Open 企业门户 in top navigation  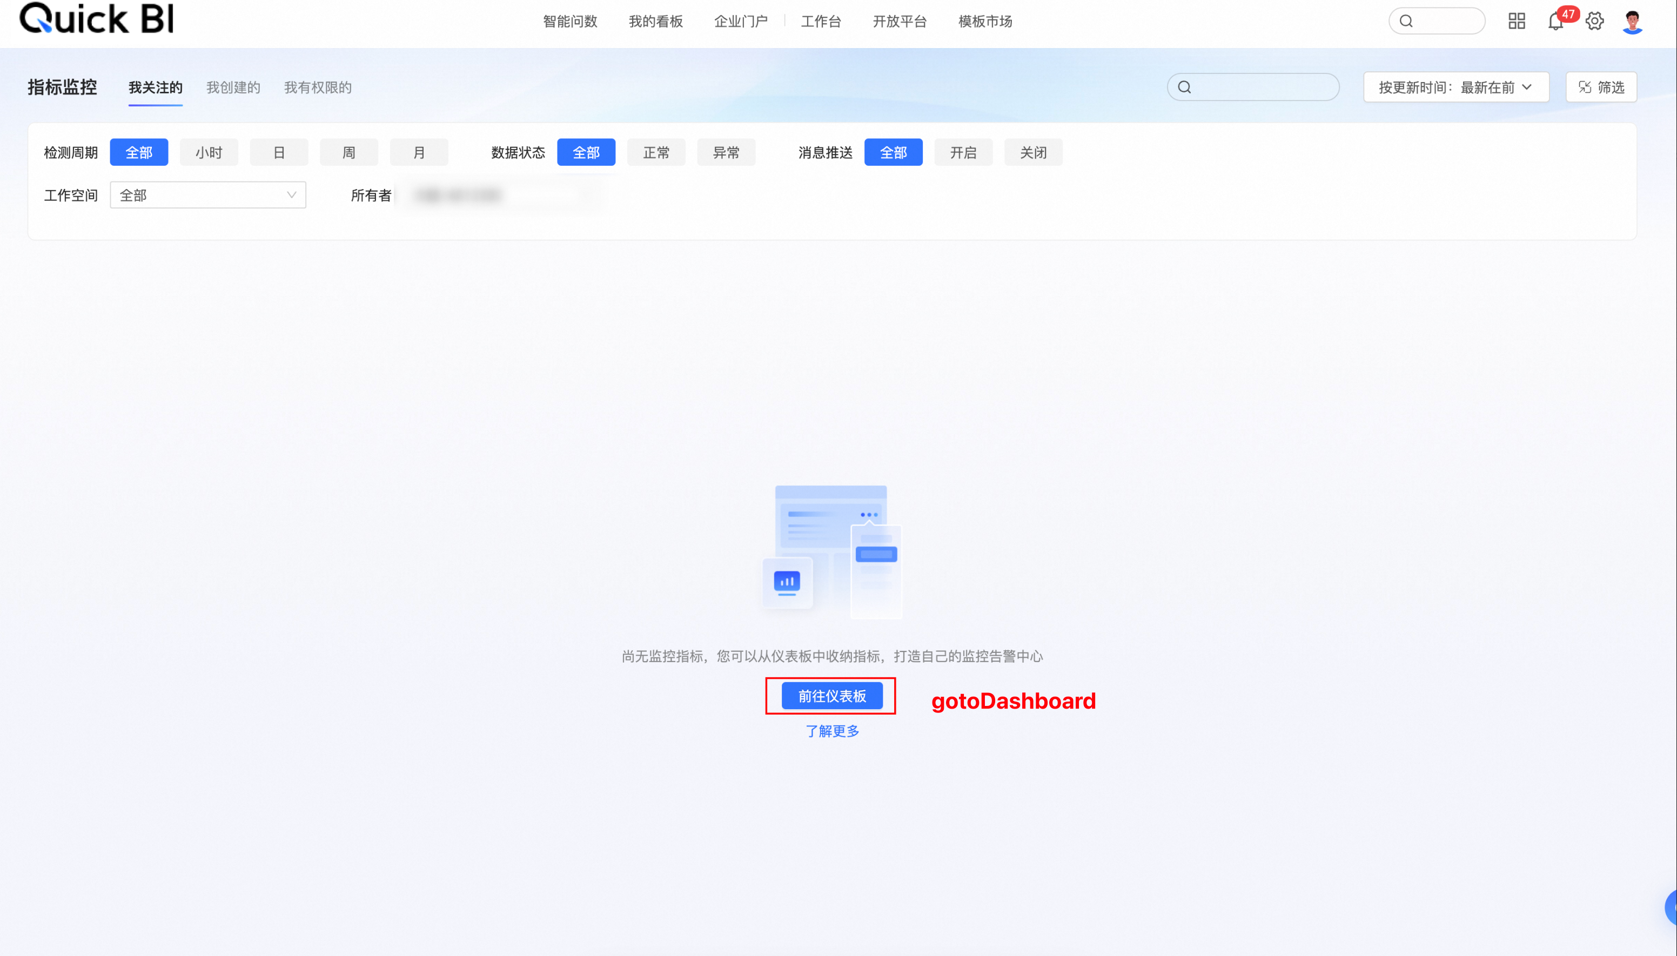coord(741,21)
